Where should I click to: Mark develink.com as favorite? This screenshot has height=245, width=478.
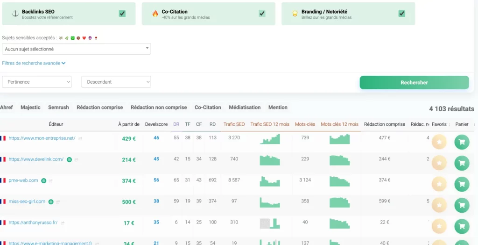[x=439, y=163]
